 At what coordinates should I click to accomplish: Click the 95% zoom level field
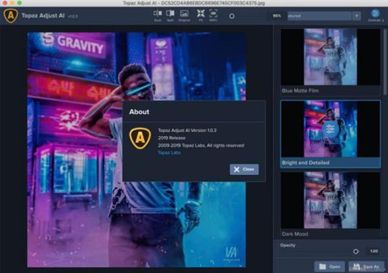point(277,15)
